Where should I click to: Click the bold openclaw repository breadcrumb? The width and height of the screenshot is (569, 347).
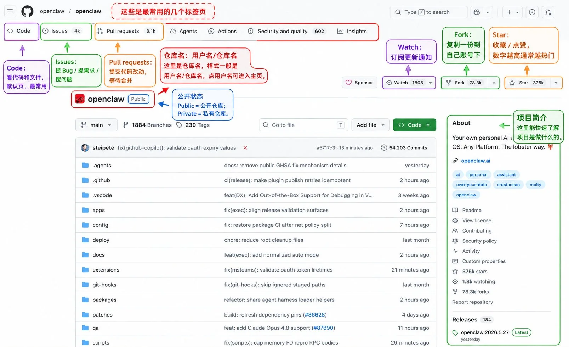(88, 11)
